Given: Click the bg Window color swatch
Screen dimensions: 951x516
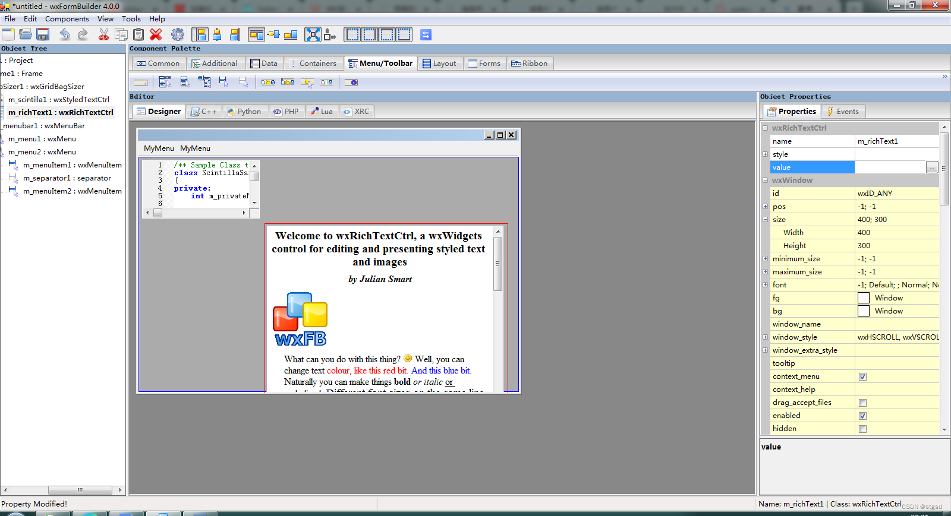Looking at the screenshot, I should click(x=864, y=311).
